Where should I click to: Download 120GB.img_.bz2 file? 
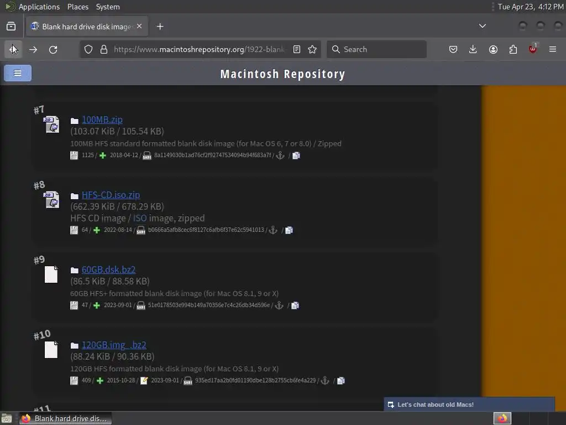(114, 345)
